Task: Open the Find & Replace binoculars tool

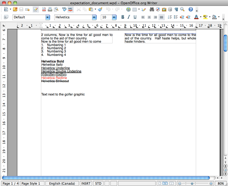Action: pos(152,10)
